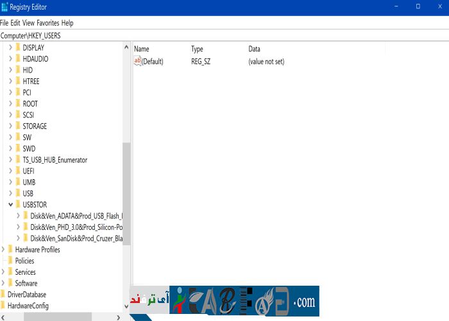The image size is (449, 321).
Task: Click the folder icon beside Hardware Profiles
Action: (10, 250)
